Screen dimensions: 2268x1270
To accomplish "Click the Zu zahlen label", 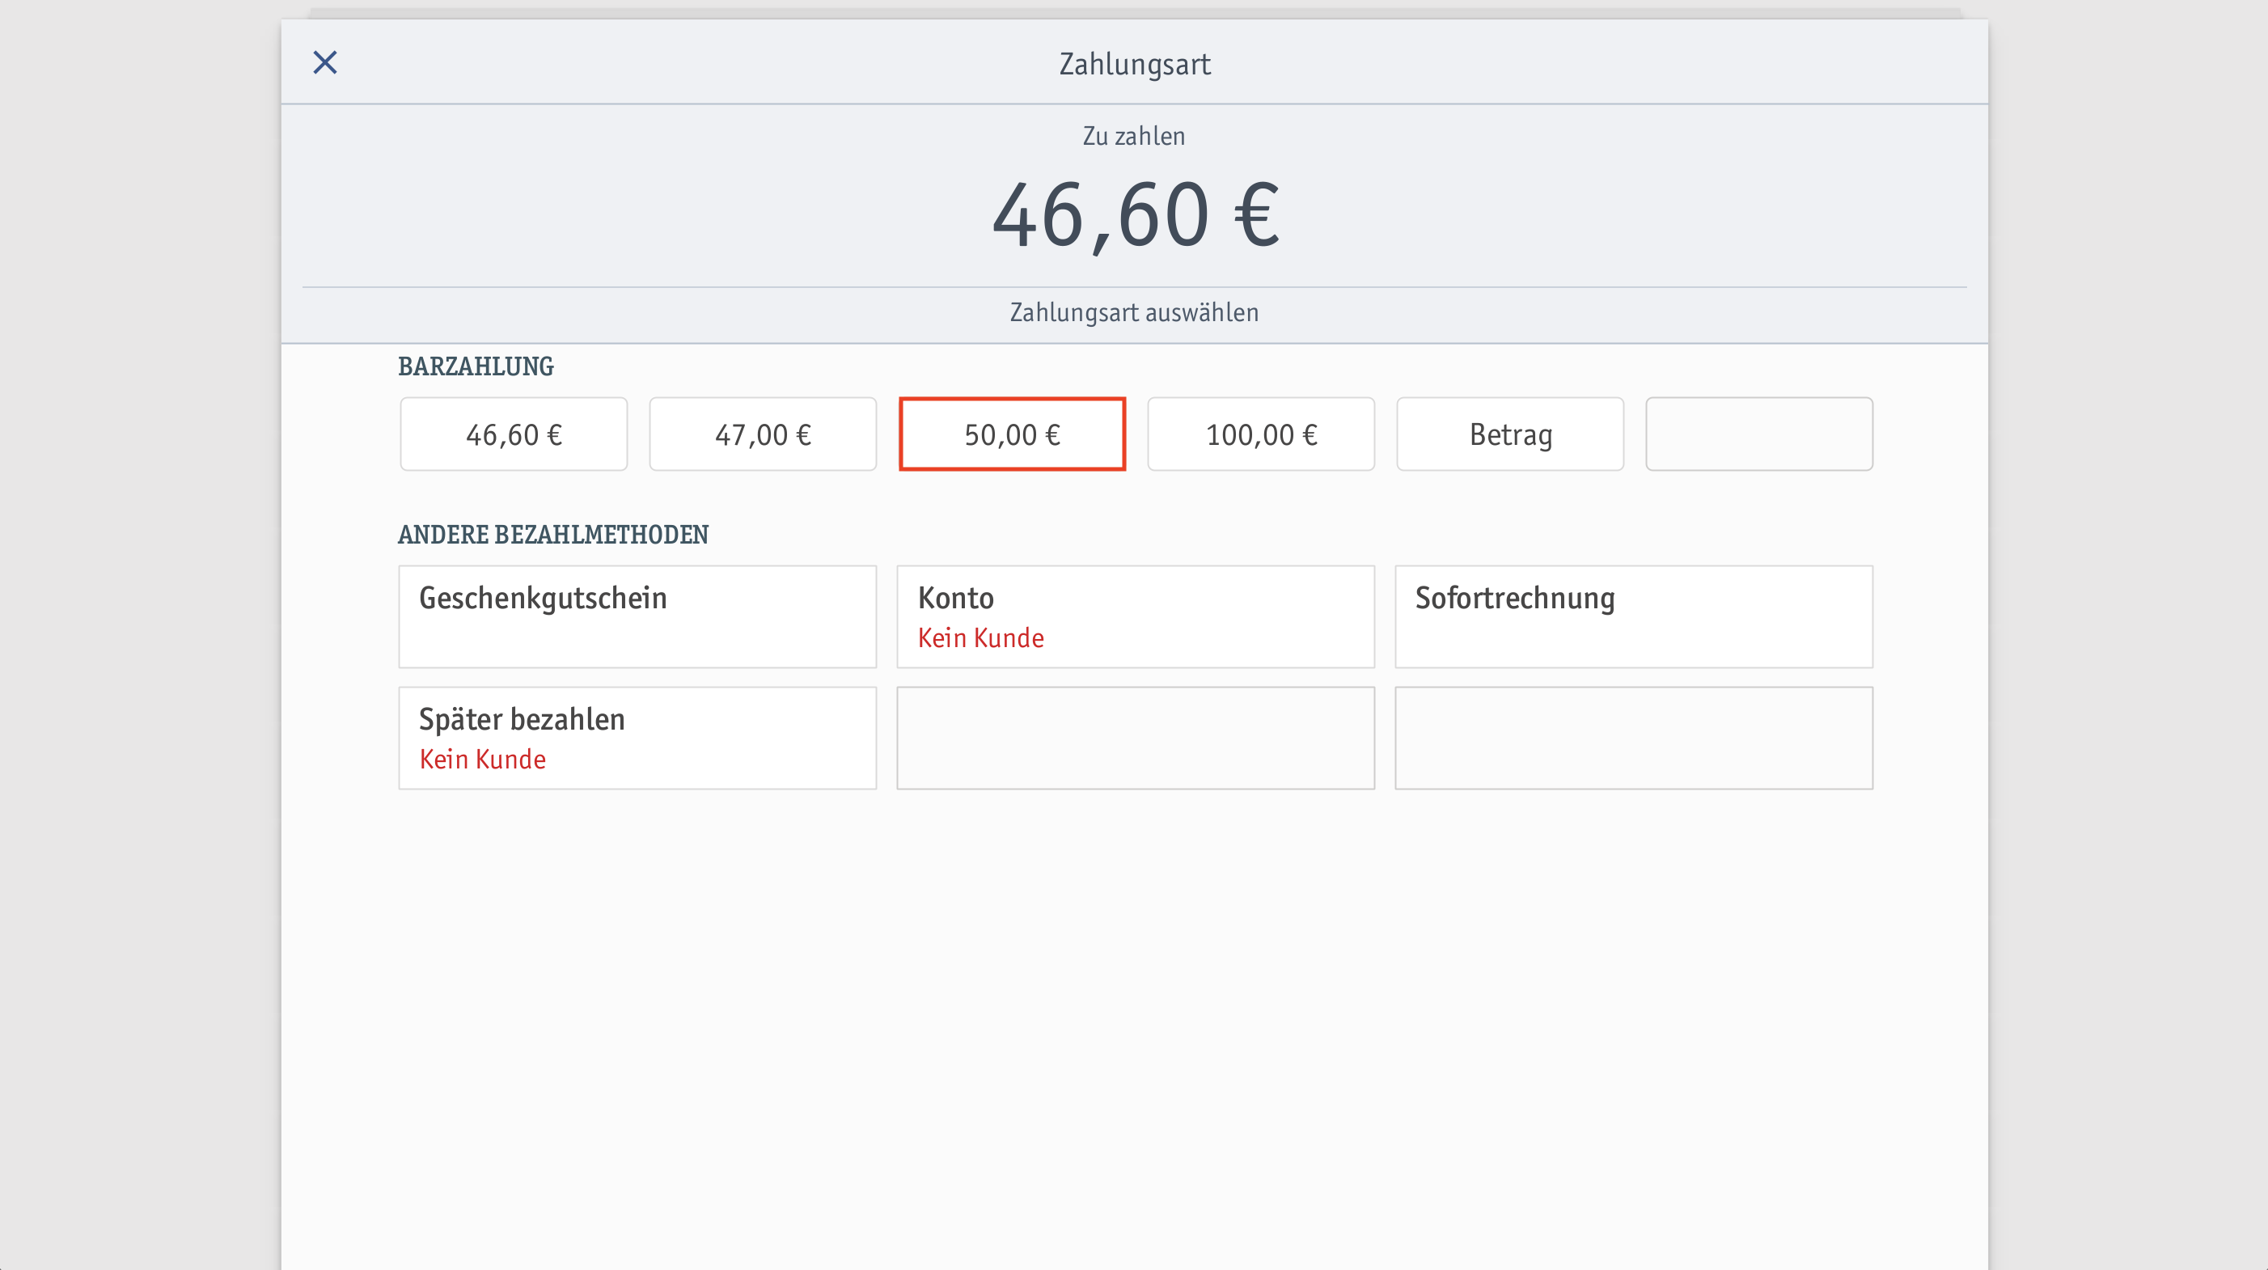I will tap(1134, 137).
